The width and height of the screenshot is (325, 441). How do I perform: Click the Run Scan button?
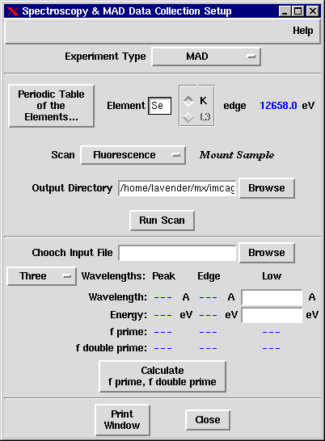click(162, 220)
